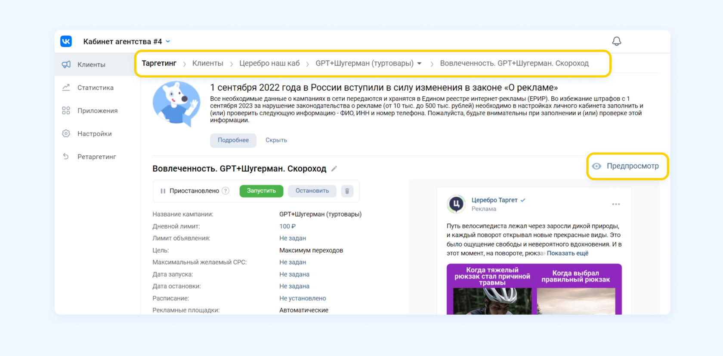This screenshot has height=356, width=723.
Task: Click the Остановить button
Action: click(x=312, y=191)
